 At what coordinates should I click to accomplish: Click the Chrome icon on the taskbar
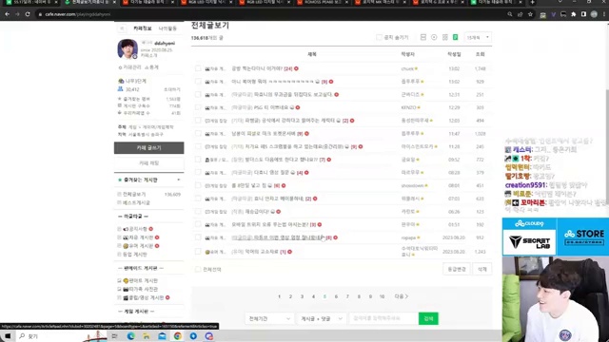coord(178,336)
